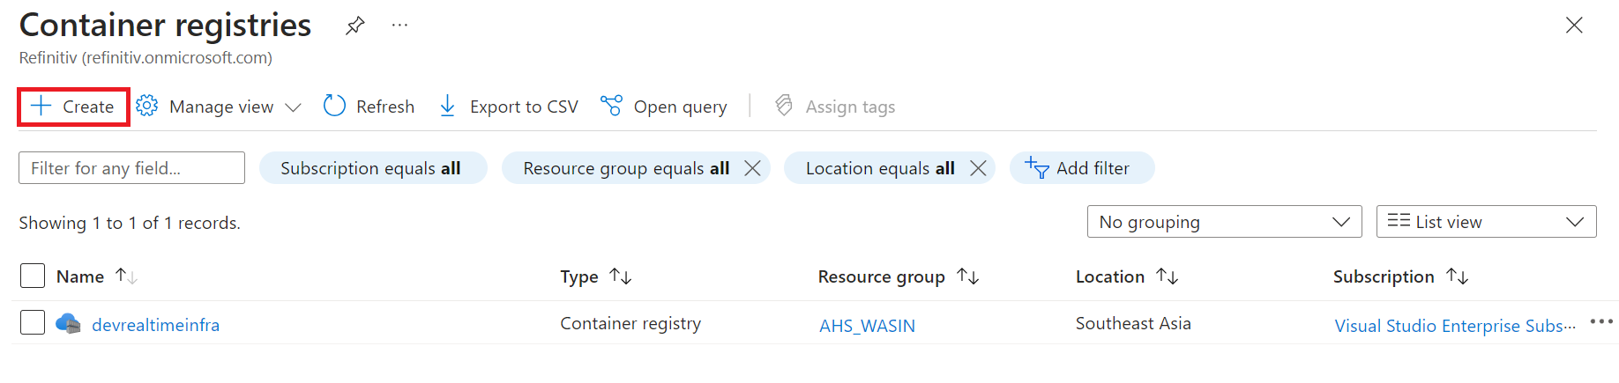
Task: Open the Manage view menu
Action: [x=219, y=107]
